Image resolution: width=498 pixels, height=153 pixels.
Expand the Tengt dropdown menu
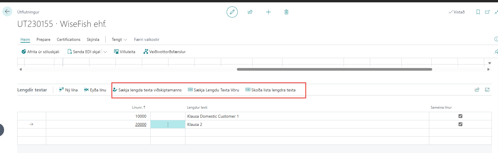pyautogui.click(x=119, y=40)
